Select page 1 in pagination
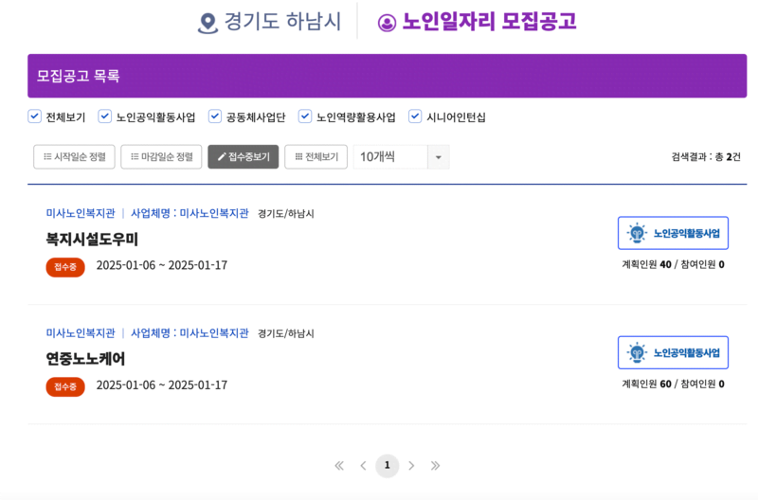758x500 pixels. (388, 466)
